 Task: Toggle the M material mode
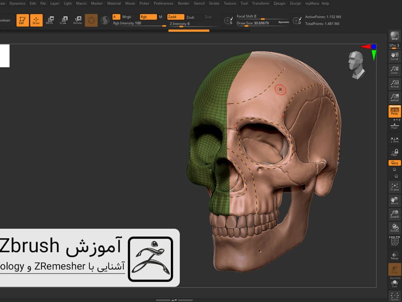[x=160, y=17]
